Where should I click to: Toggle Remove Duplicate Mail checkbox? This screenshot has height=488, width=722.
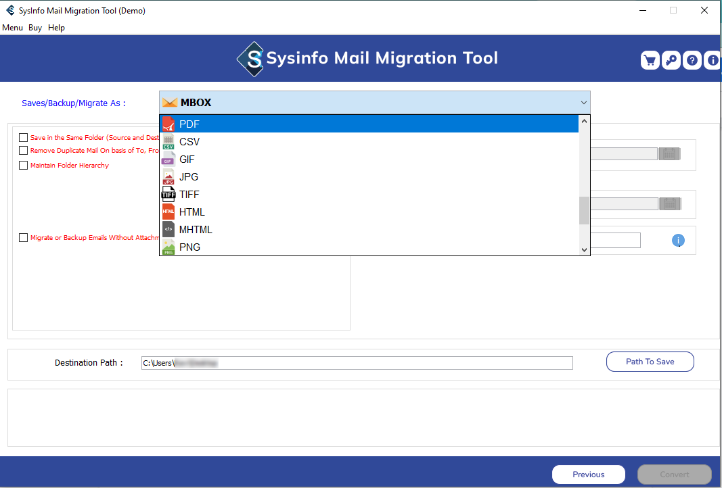[24, 151]
